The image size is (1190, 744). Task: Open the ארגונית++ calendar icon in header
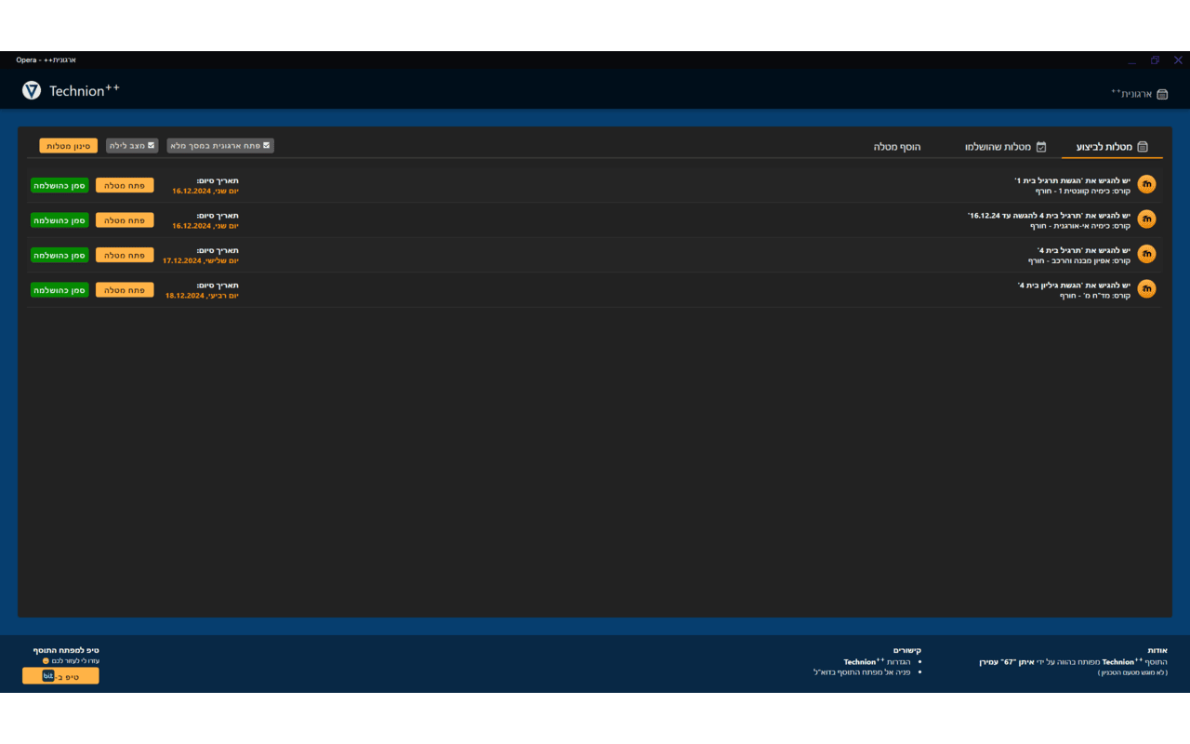point(1162,94)
